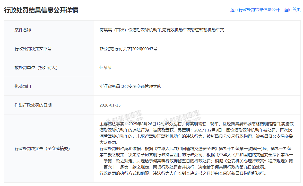Click the 返回行政处罚结果信息公开 link
The image size is (303, 186).
point(255,10)
